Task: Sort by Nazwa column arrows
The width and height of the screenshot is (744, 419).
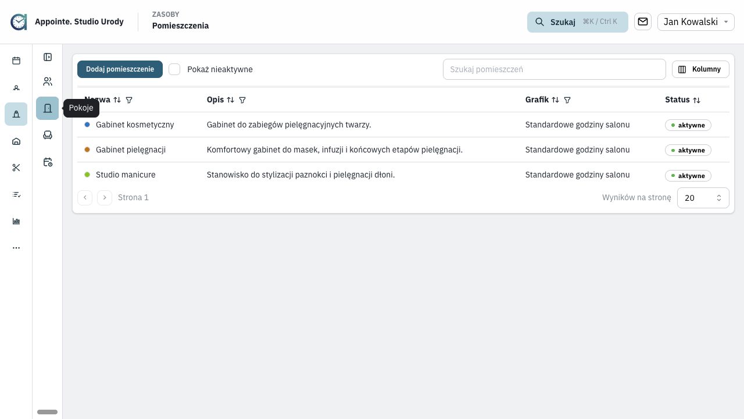Action: click(117, 100)
